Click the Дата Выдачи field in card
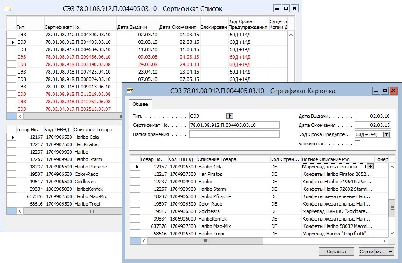The height and width of the screenshot is (263, 402). 373,116
